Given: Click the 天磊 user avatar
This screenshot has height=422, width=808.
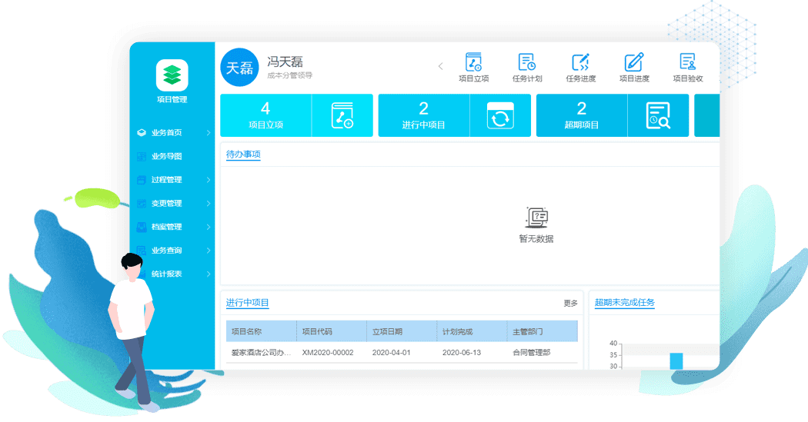Looking at the screenshot, I should click(x=238, y=68).
